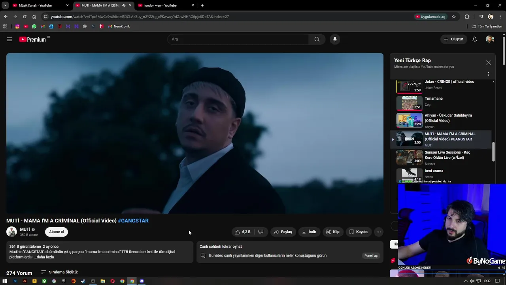Open the account avatar menu
Image resolution: width=506 pixels, height=285 pixels.
pyautogui.click(x=490, y=39)
